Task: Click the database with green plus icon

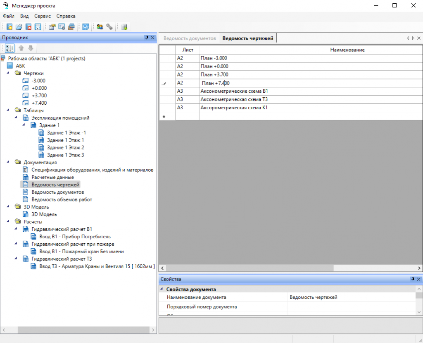Action: (x=124, y=27)
